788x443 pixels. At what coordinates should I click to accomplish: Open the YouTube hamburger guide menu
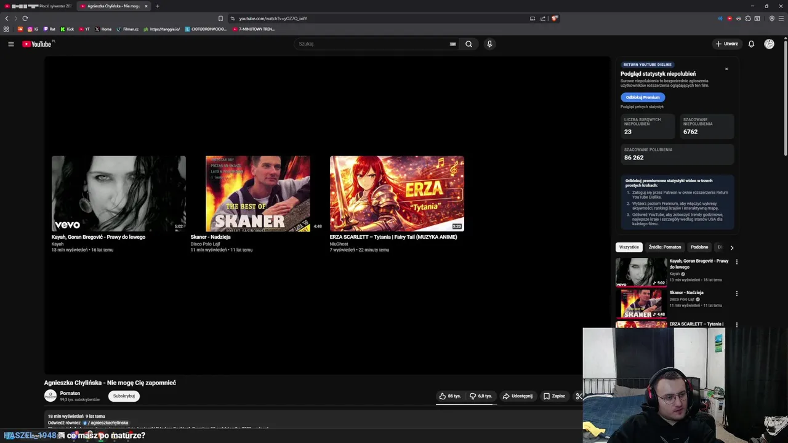(x=10, y=44)
